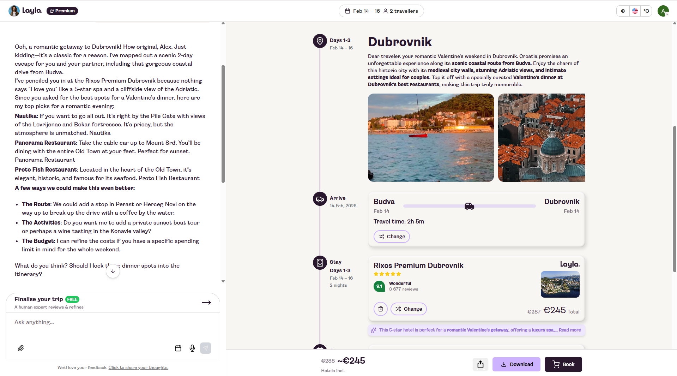Activate the microphone voice input
The height and width of the screenshot is (376, 677).
coord(192,348)
